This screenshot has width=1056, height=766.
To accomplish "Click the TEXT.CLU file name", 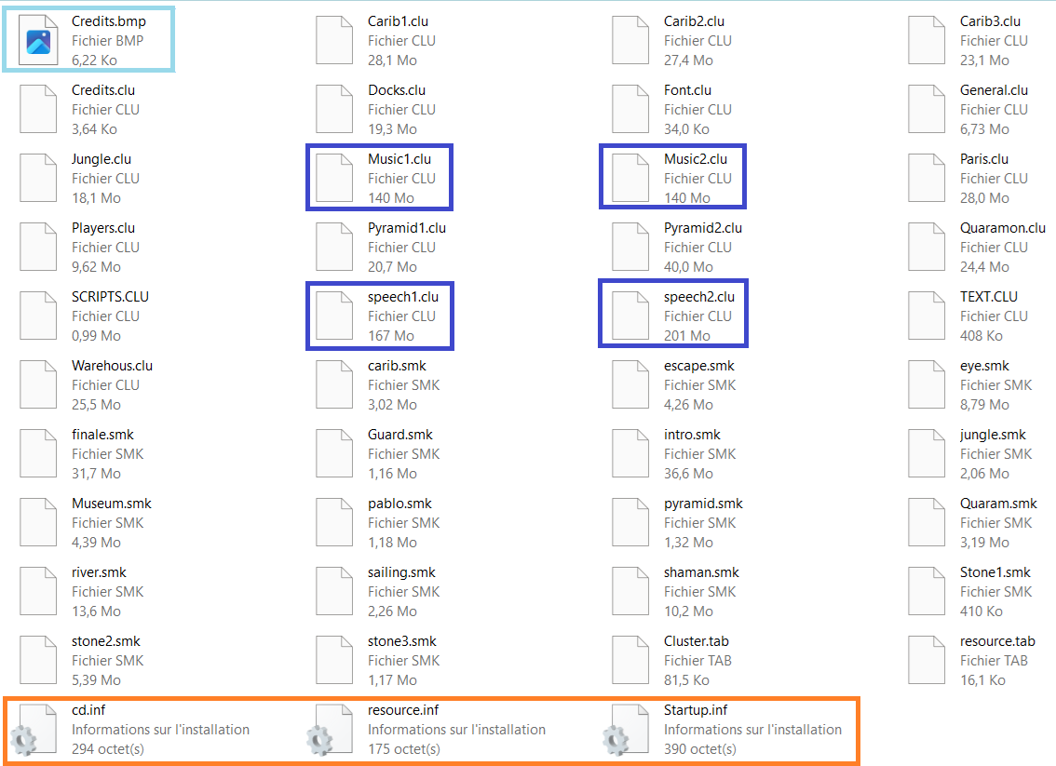I will click(988, 297).
